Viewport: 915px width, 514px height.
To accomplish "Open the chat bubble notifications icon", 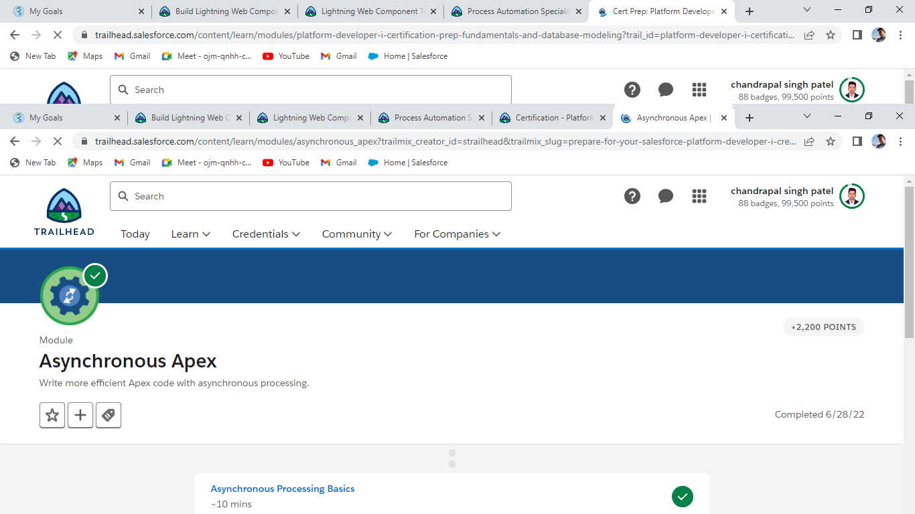I will click(x=666, y=196).
